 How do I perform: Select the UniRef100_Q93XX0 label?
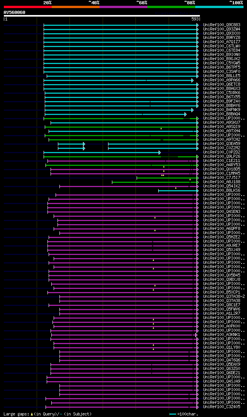(x=222, y=34)
